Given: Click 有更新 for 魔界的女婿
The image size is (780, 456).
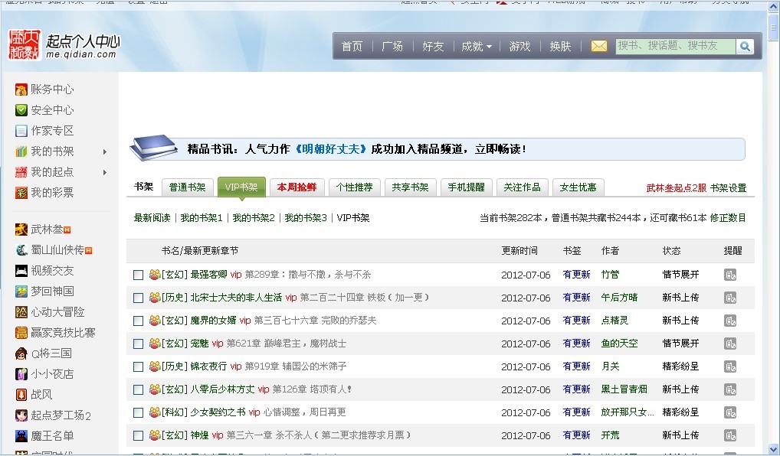Looking at the screenshot, I should tap(576, 321).
